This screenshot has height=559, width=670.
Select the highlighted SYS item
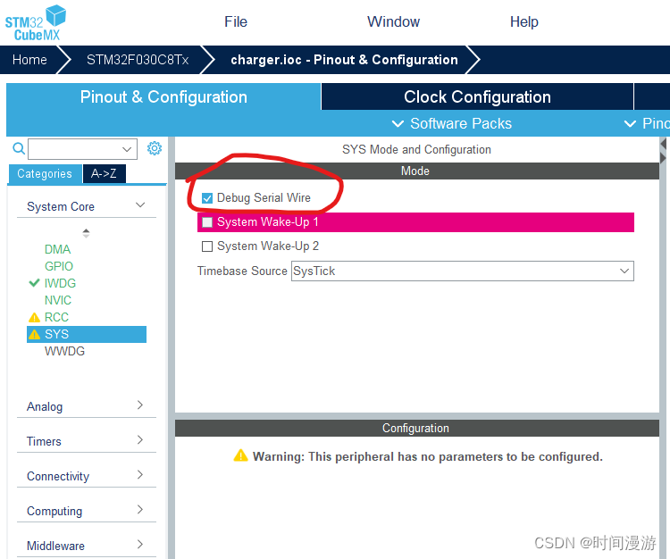(87, 334)
